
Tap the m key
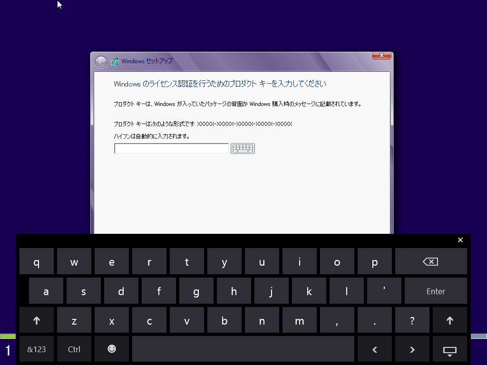click(300, 320)
